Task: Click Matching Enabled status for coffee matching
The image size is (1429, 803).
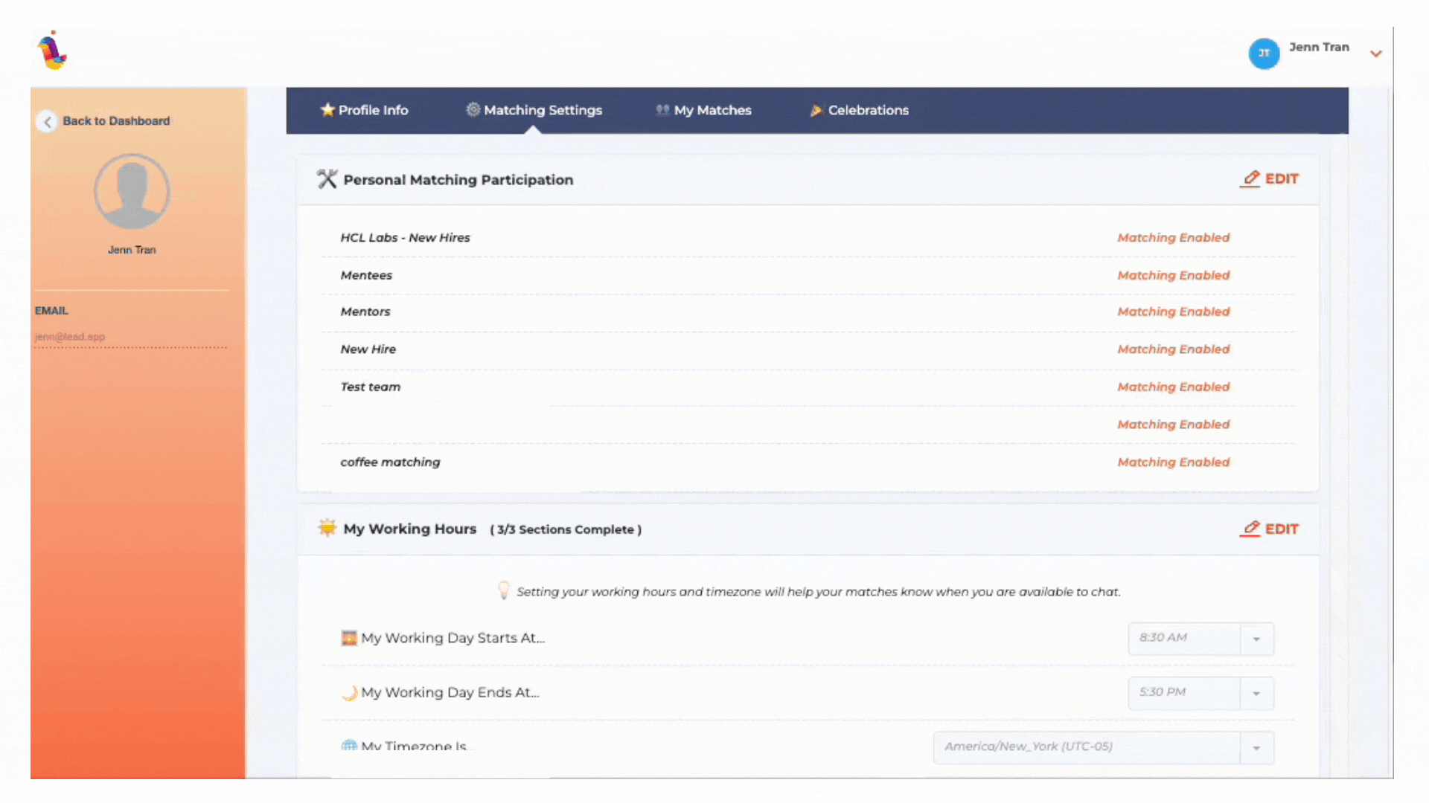Action: 1173,462
